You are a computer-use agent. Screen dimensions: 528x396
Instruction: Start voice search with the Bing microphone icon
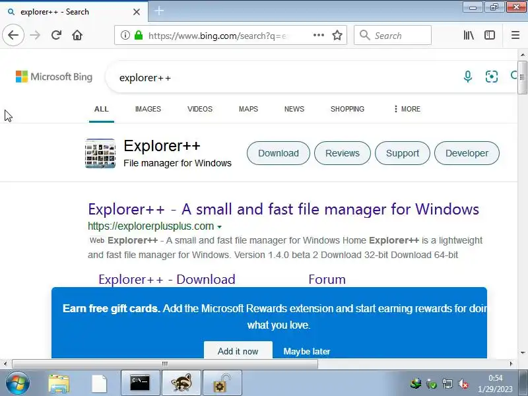point(468,77)
